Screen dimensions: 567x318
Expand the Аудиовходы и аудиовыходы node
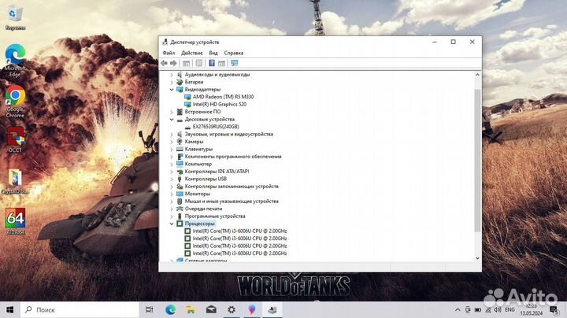[172, 75]
